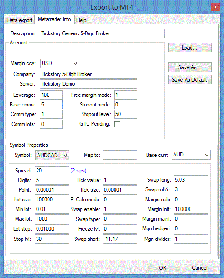The height and width of the screenshot is (278, 224).
Task: Click the Swap short field
Action: 120,239
